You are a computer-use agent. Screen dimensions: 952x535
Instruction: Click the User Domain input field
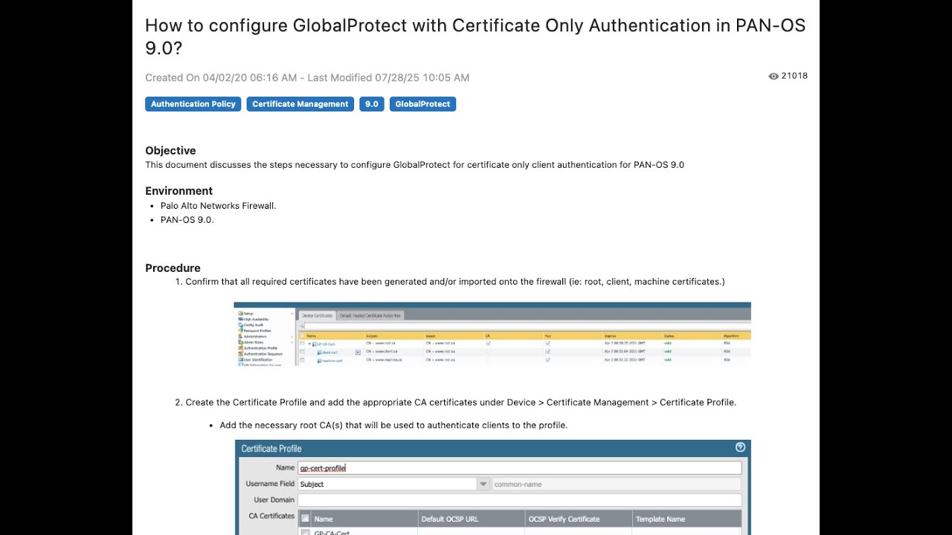coord(520,500)
